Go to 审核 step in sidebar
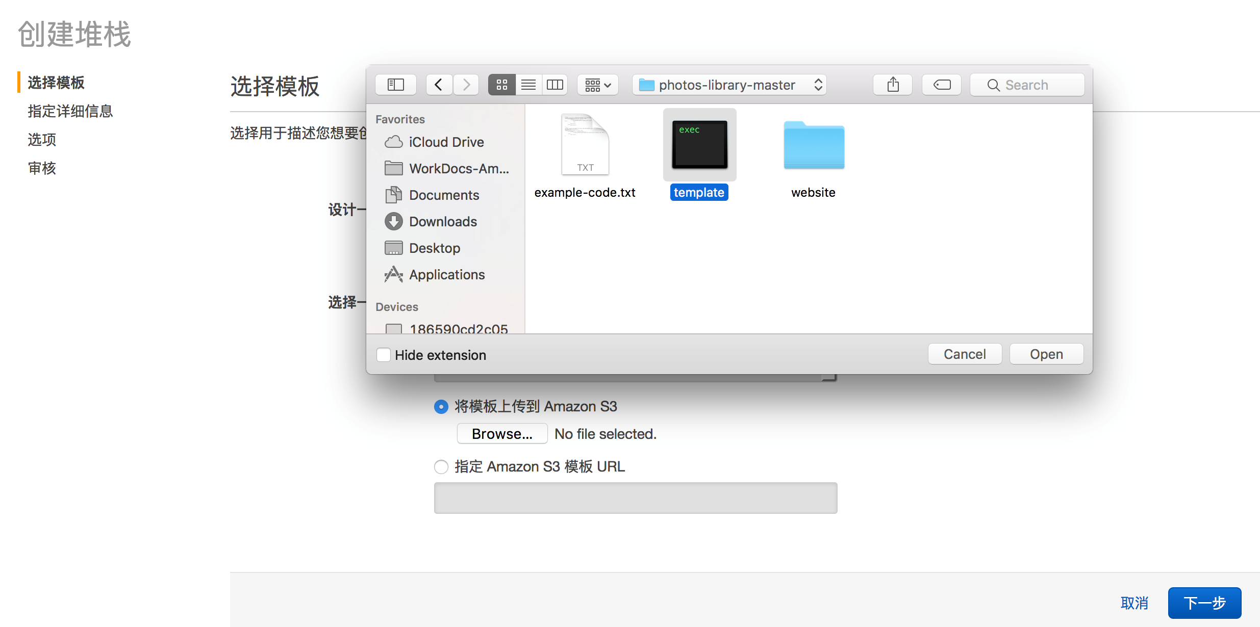Screen dimensions: 1260x627 (42, 168)
